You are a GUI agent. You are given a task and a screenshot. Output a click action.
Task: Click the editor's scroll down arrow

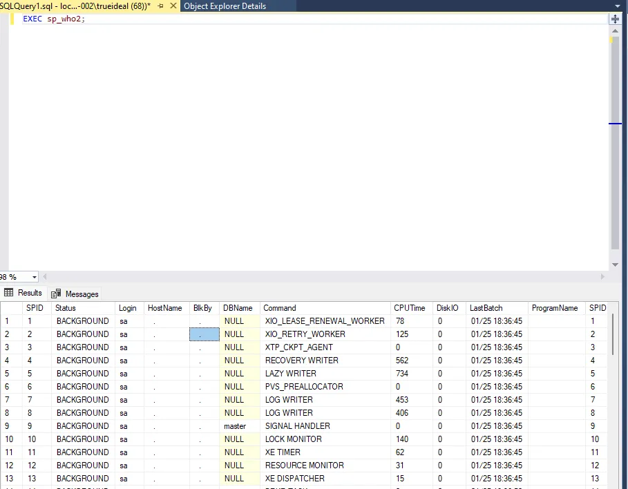tap(615, 265)
